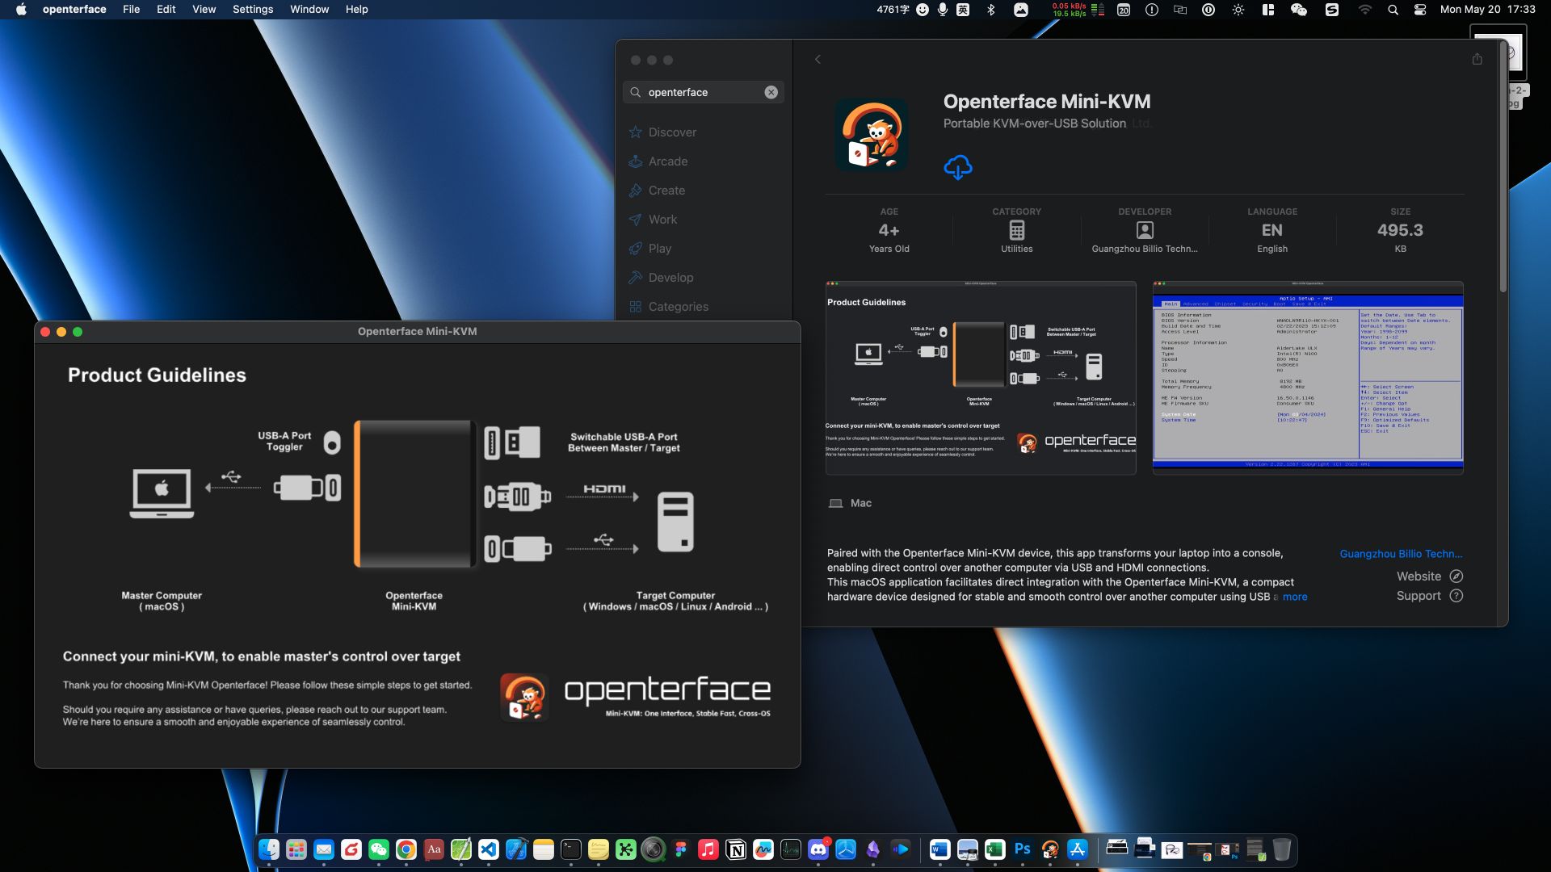This screenshot has height=872, width=1551.
Task: Open Dictionary from the Dock
Action: click(x=434, y=849)
